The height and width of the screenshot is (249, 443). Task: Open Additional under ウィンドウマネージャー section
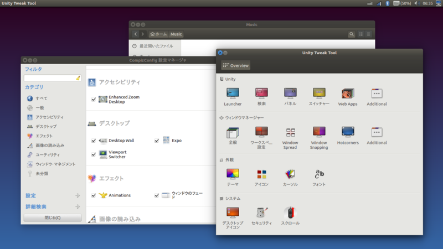pos(377,136)
